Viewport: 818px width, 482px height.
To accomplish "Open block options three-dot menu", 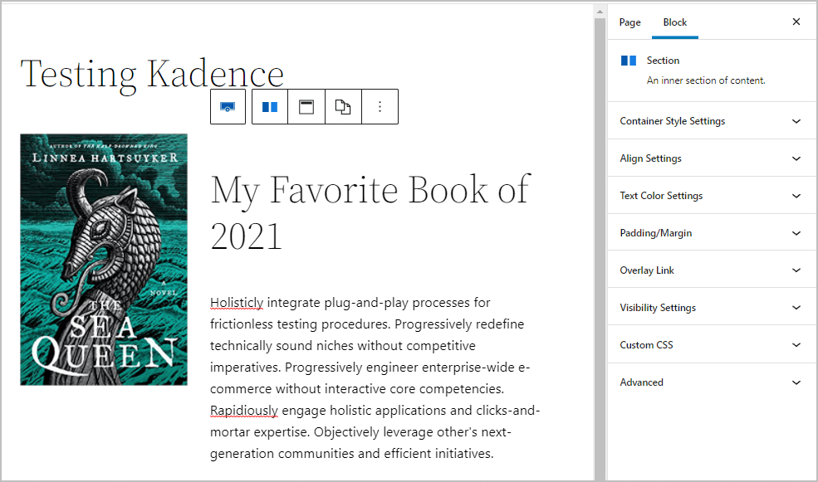I will (380, 107).
